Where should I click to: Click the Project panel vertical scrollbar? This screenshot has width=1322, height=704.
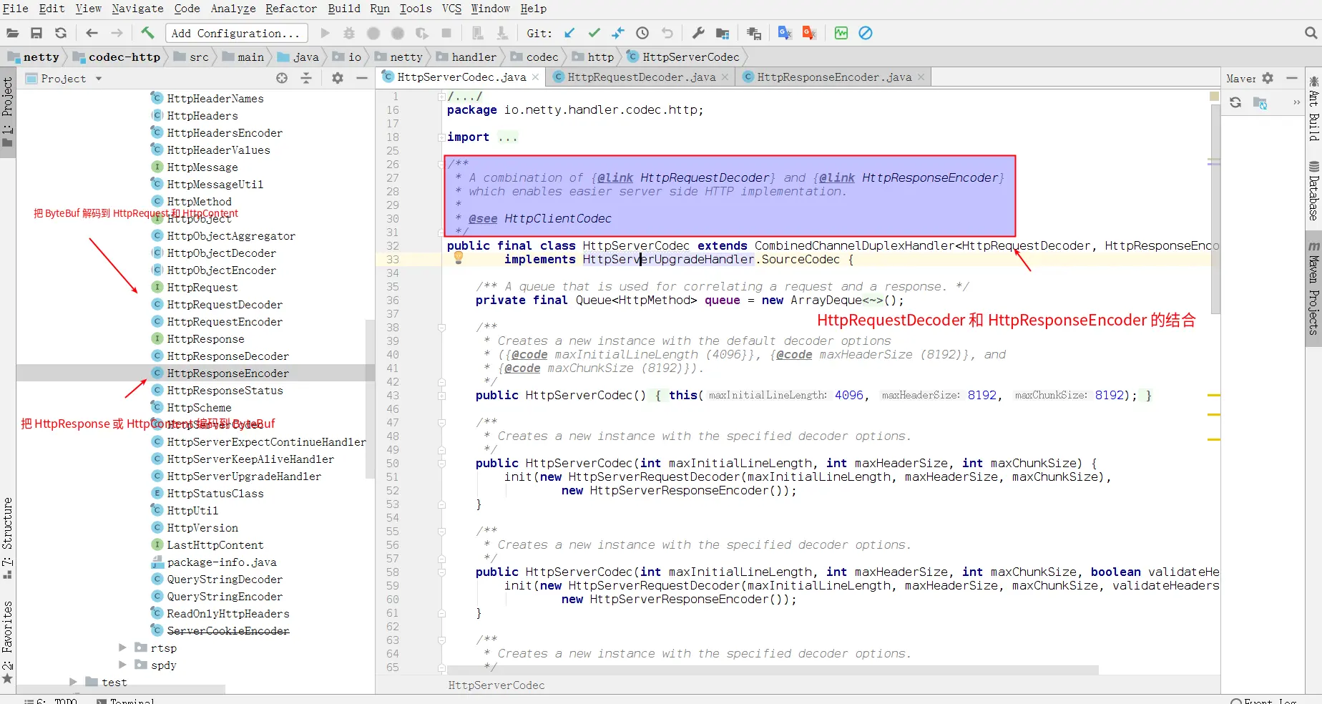pyautogui.click(x=370, y=399)
